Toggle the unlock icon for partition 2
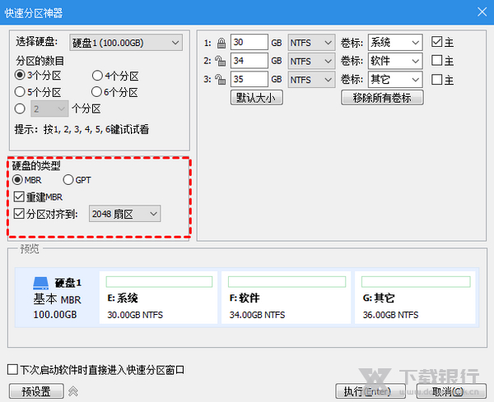Image resolution: width=494 pixels, height=402 pixels. [220, 61]
